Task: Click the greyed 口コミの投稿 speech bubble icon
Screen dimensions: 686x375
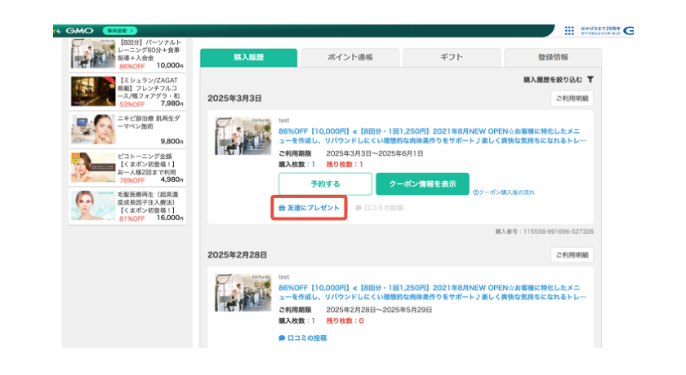Action: tap(359, 208)
